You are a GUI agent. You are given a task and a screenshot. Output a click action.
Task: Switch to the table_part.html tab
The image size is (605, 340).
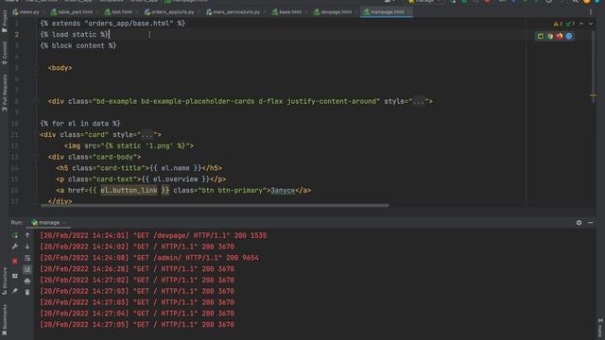click(x=73, y=12)
